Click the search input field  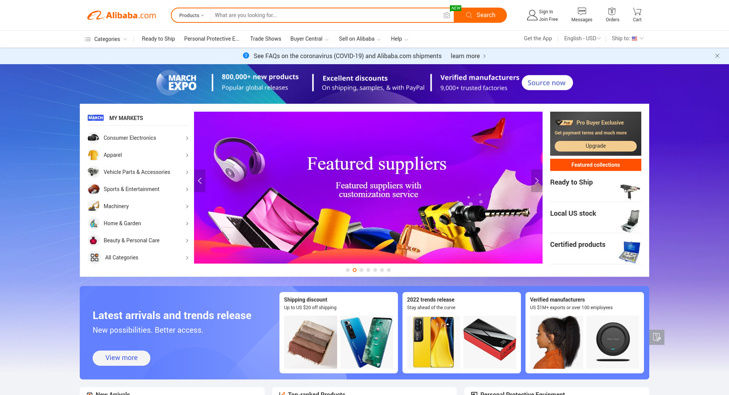click(327, 15)
